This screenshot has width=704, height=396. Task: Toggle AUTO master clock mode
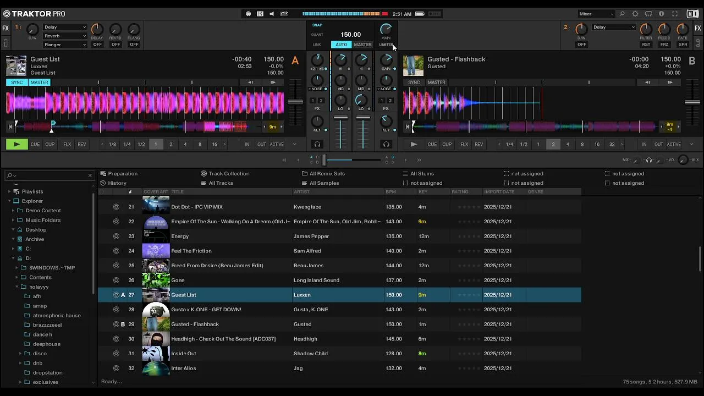[342, 45]
